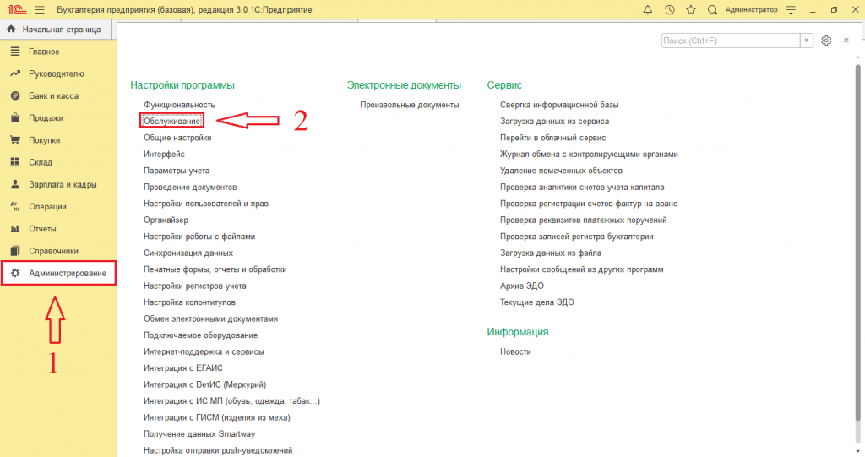Open Печатные формы, отчеты и обработки
Screen dimensions: 865x457
215,269
